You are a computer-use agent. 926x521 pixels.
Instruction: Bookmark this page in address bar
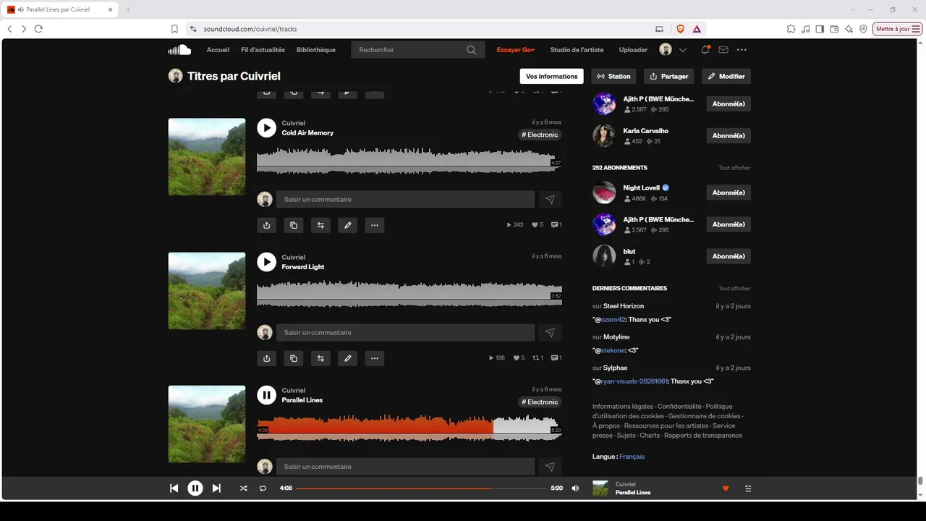coord(174,29)
